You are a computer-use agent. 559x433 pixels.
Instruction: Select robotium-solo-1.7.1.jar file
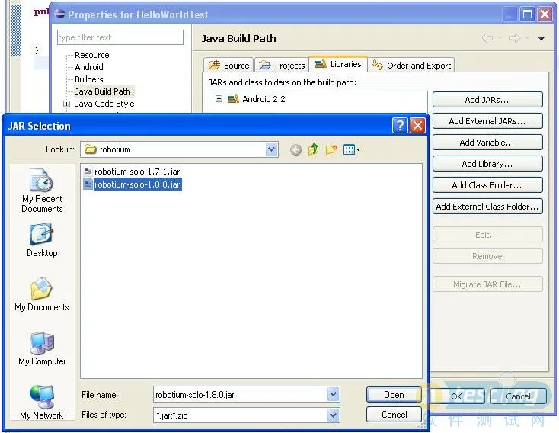(x=136, y=172)
